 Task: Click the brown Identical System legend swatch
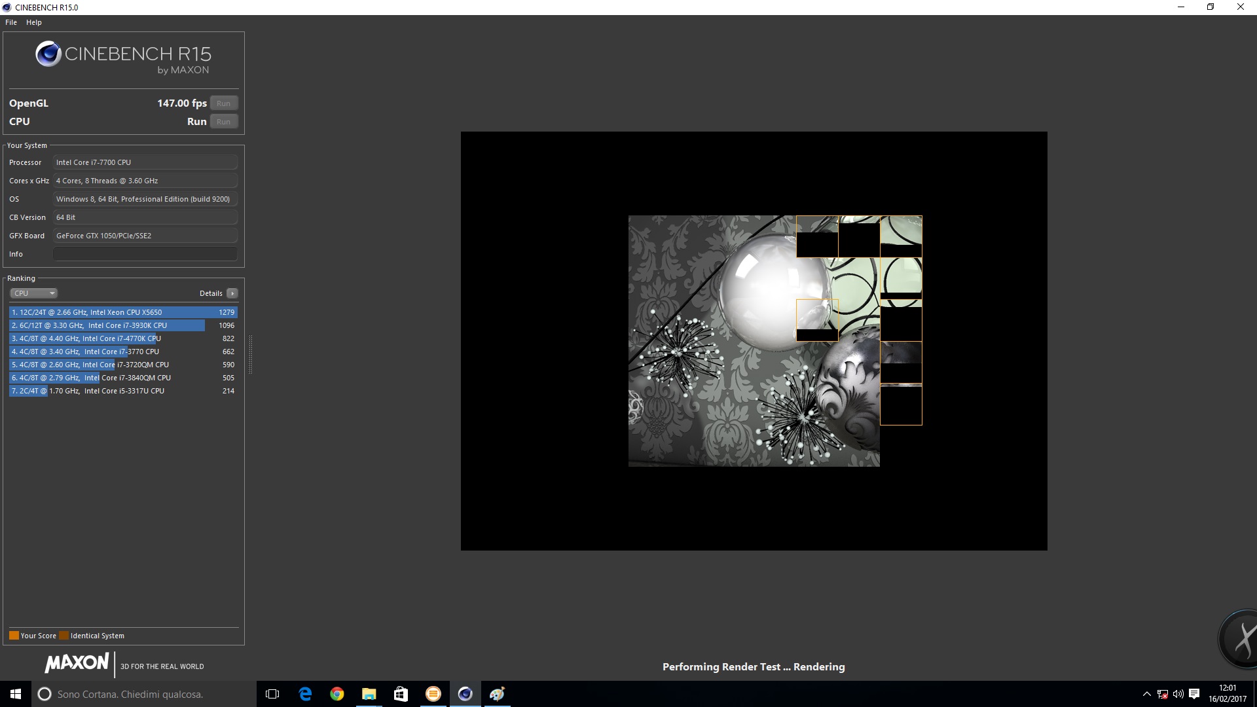(64, 636)
